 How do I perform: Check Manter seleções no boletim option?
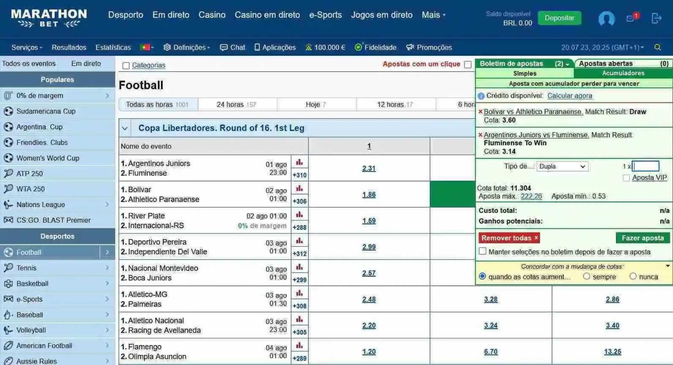click(483, 251)
